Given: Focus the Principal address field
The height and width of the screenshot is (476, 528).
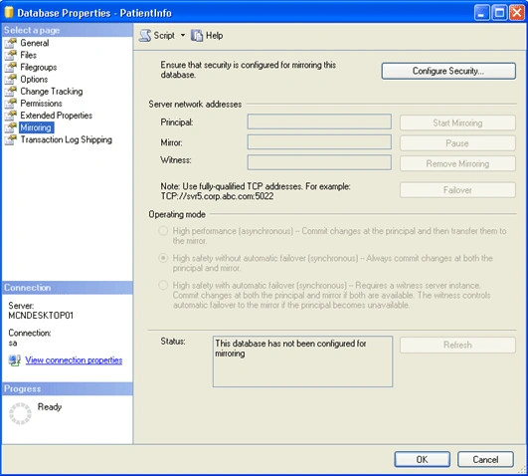Looking at the screenshot, I should click(x=319, y=121).
